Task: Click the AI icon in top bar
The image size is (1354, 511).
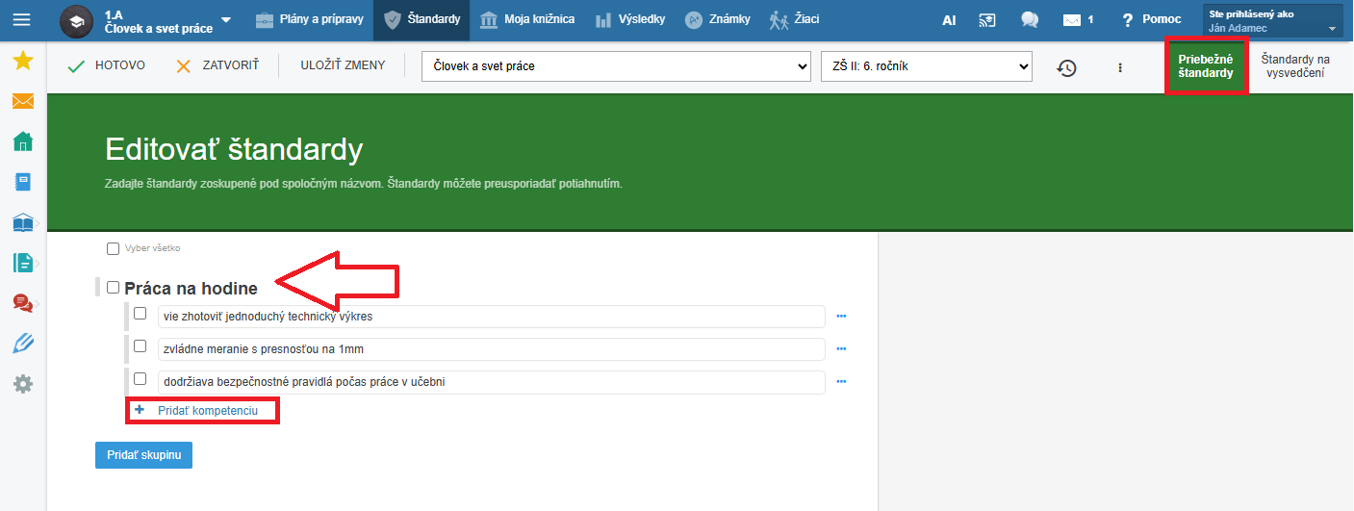Action: [x=949, y=19]
